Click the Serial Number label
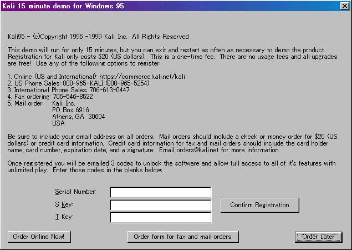Screen dimensions: 352x250 click(x=75, y=192)
